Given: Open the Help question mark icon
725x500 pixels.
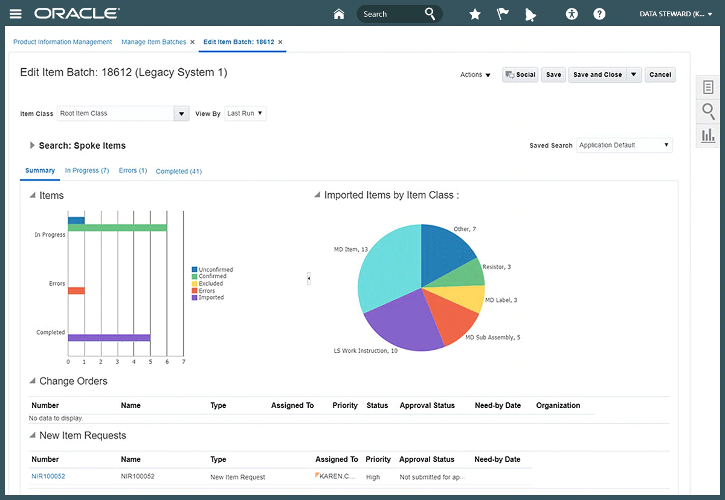Looking at the screenshot, I should tap(599, 14).
